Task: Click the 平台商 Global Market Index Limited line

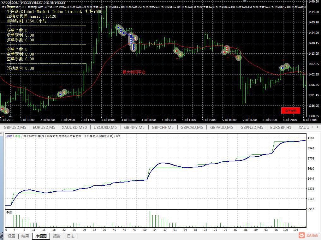Action: click(54, 12)
